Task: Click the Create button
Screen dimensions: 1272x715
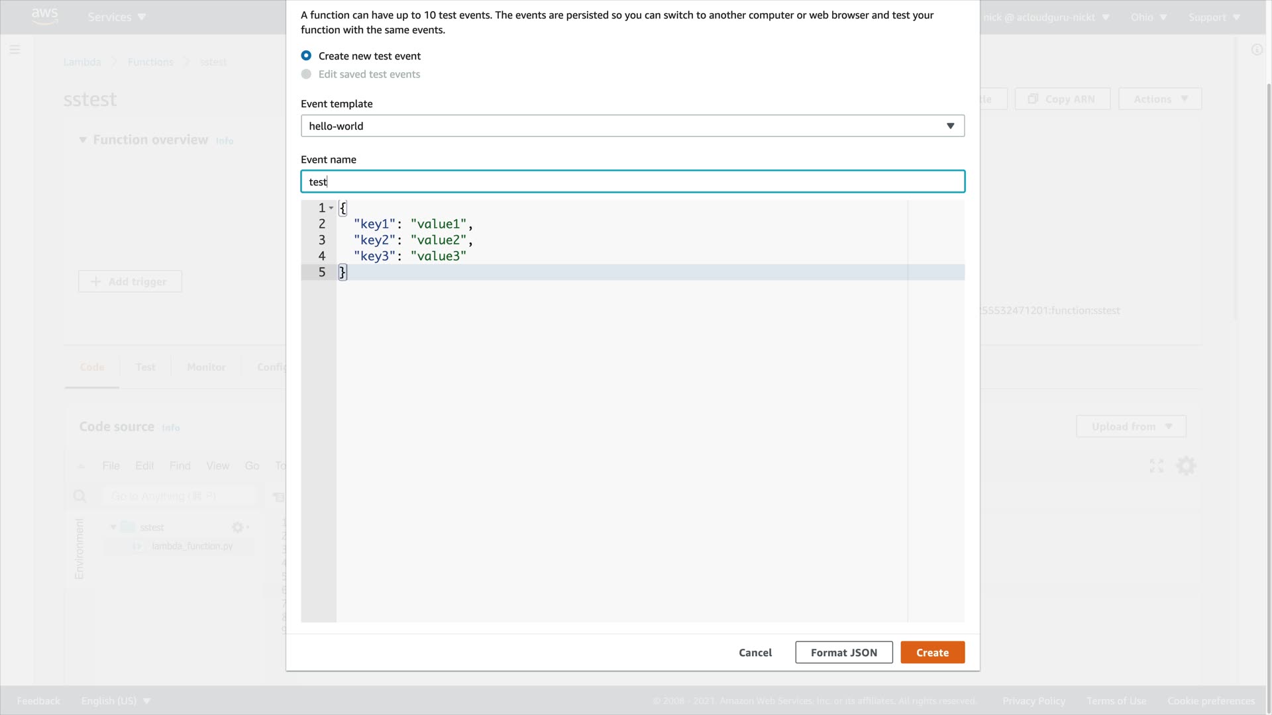Action: tap(932, 653)
